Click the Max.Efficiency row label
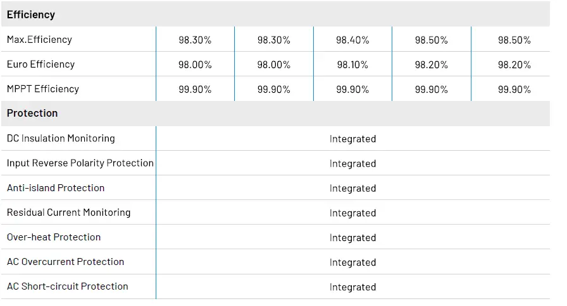 [x=39, y=40]
